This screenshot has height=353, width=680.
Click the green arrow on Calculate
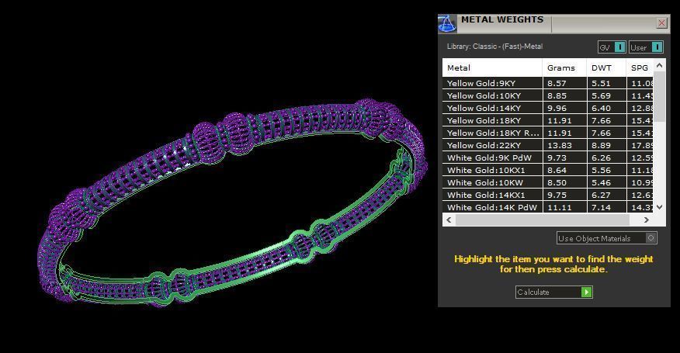586,292
